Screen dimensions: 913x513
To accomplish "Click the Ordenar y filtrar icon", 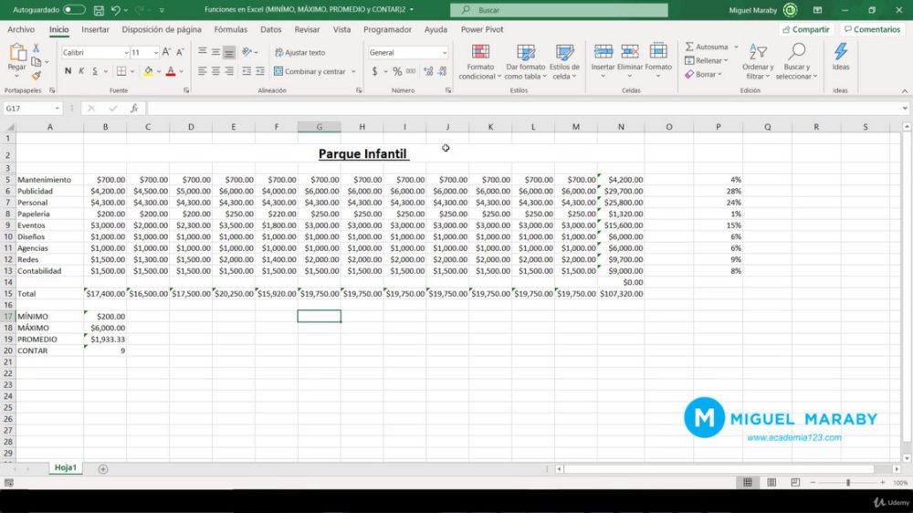I will tap(758, 52).
